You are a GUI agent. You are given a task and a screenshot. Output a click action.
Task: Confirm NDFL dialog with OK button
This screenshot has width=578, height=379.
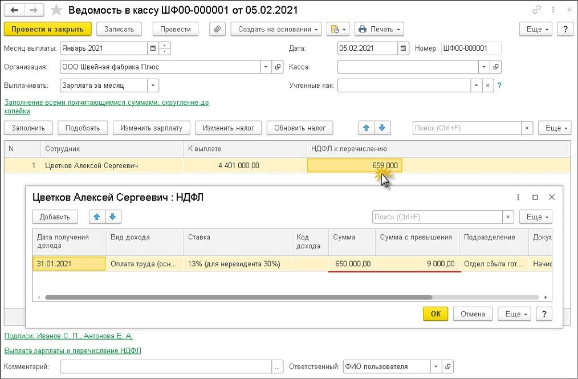(435, 313)
